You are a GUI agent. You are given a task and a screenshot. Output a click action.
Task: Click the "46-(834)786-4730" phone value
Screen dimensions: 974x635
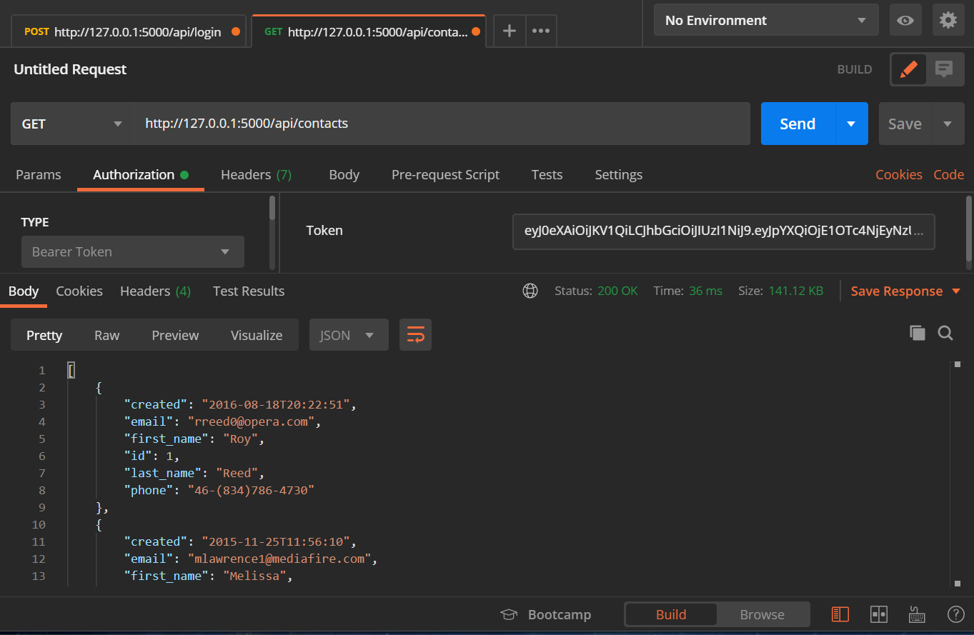coord(251,490)
